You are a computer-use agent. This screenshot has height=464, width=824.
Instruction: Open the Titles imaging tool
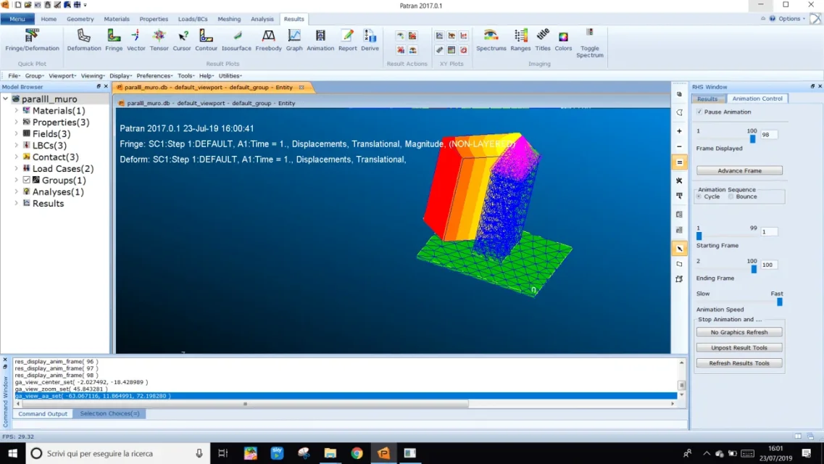(543, 40)
